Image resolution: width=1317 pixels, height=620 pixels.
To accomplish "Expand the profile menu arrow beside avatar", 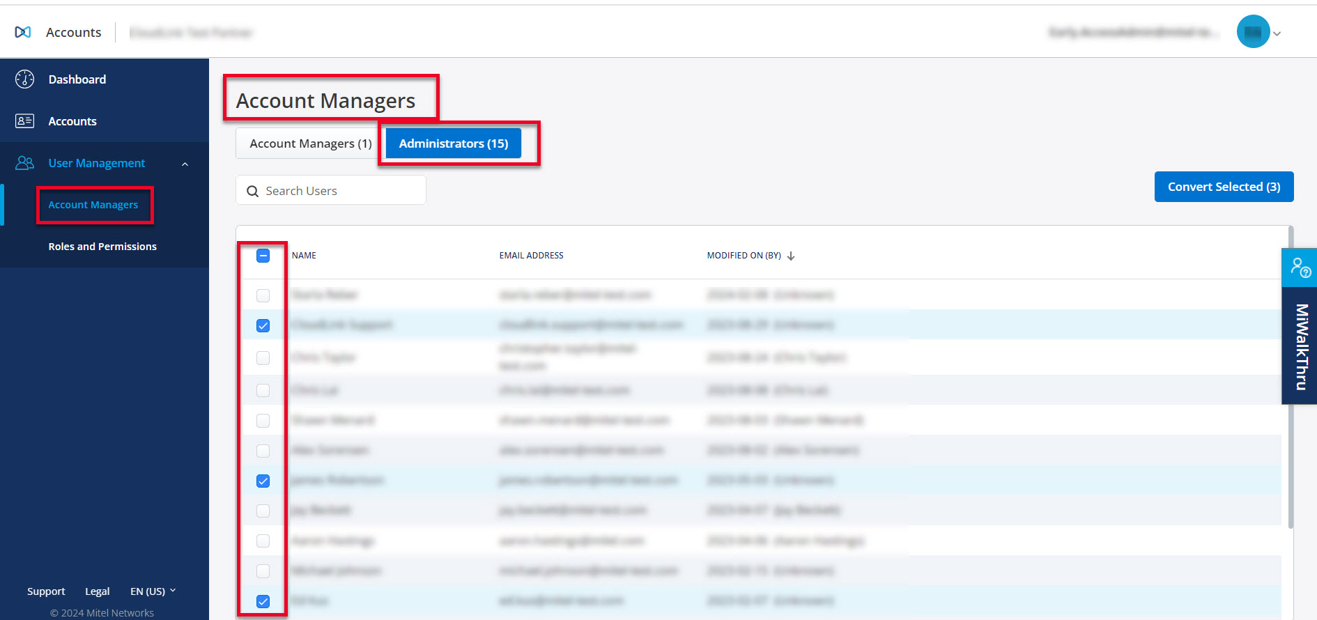I will tap(1277, 33).
